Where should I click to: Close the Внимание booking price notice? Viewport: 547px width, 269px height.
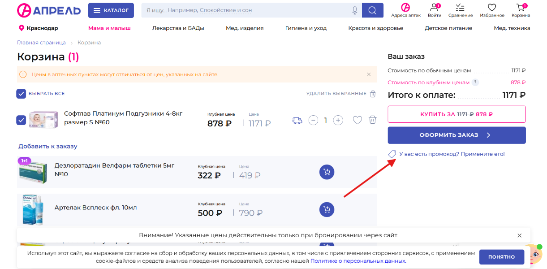coord(520,235)
